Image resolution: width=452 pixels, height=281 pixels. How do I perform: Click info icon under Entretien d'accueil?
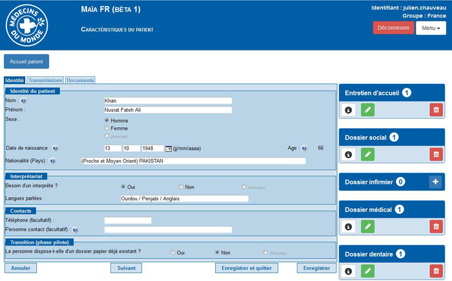(349, 110)
